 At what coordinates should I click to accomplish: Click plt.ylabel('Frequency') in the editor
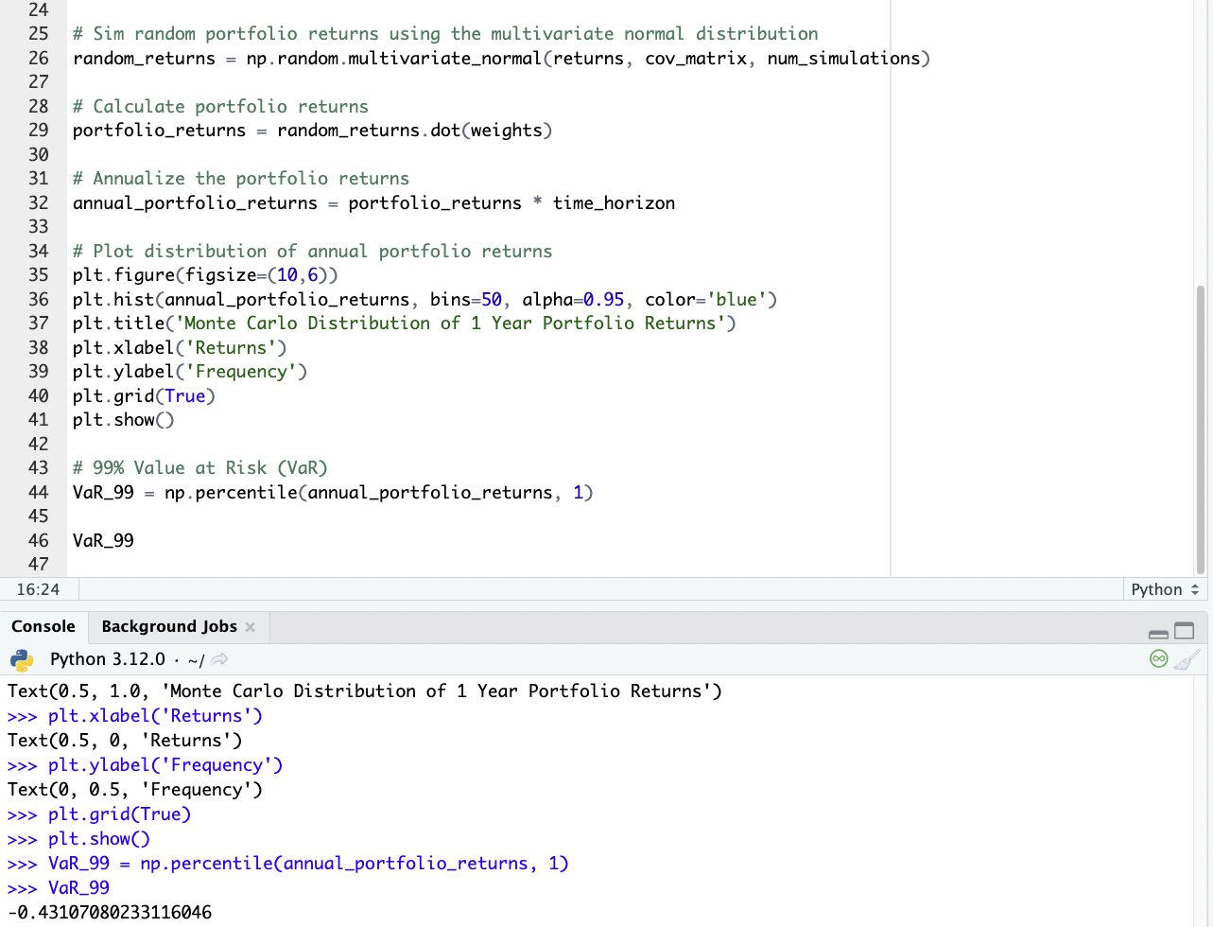click(190, 372)
